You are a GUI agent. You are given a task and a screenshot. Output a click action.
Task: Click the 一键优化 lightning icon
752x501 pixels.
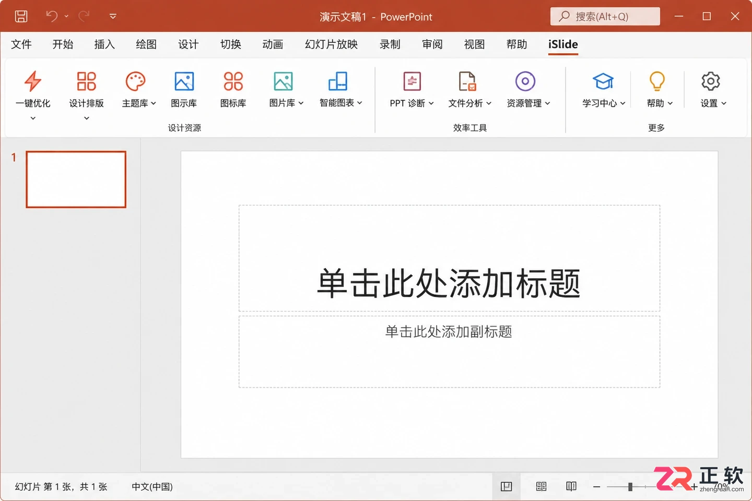click(x=33, y=81)
